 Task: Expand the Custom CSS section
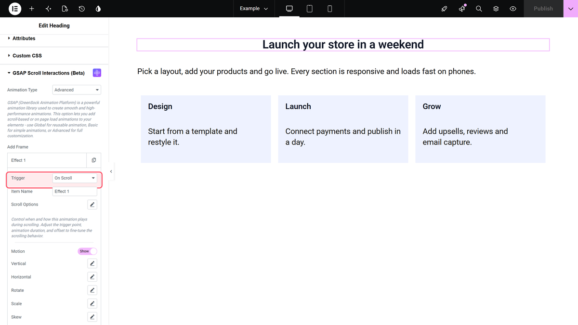pos(54,55)
